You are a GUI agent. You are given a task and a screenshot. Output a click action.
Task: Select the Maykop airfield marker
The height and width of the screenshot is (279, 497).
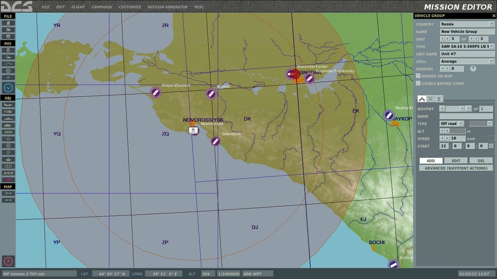[x=389, y=115]
